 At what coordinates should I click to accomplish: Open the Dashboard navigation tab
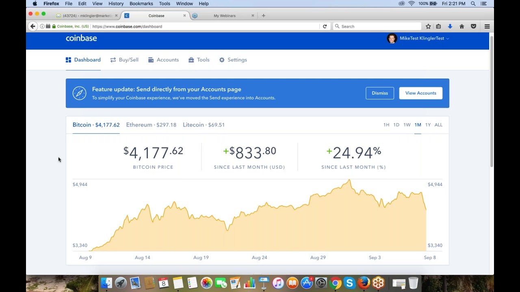coord(83,60)
